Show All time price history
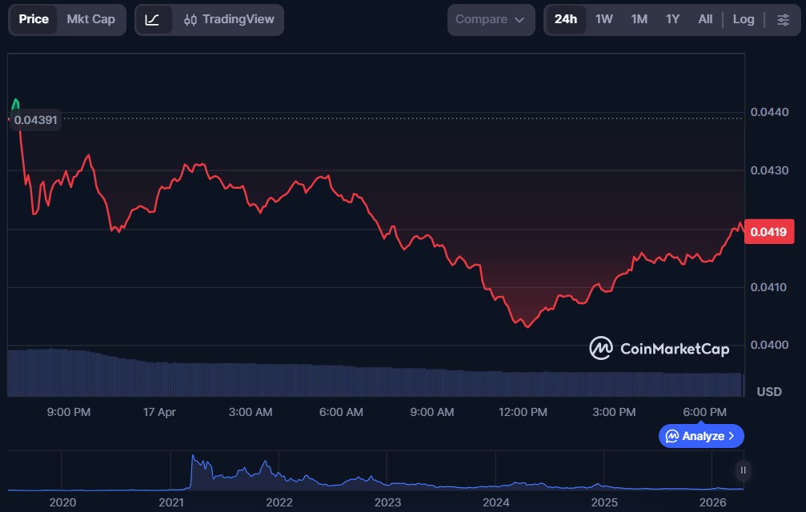The width and height of the screenshot is (806, 512). [x=705, y=19]
